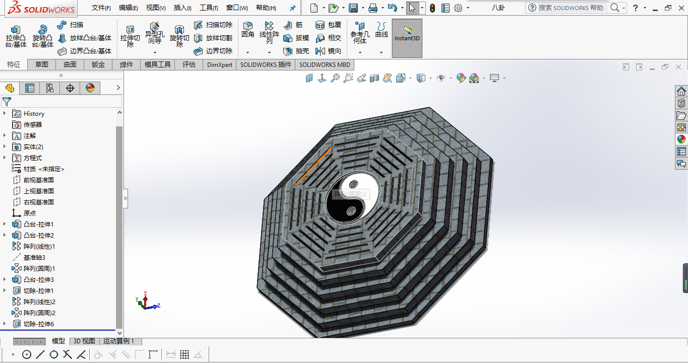
Task: Open the ConfigurationManager tab icon
Action: coord(49,88)
